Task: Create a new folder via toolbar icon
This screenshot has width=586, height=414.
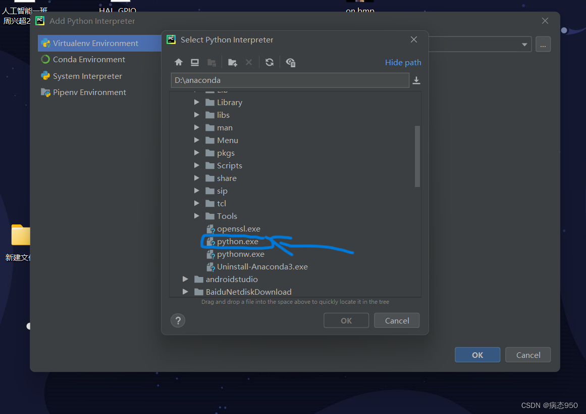Action: [233, 62]
